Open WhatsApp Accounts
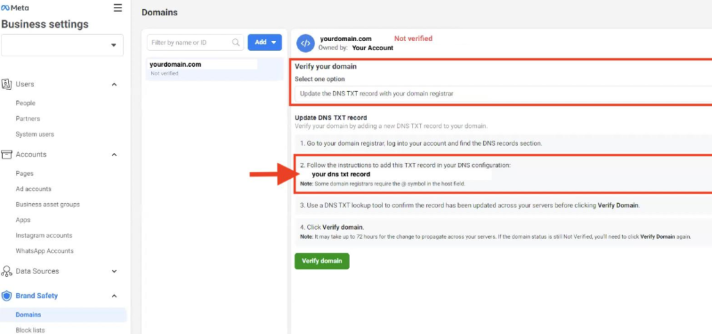The height and width of the screenshot is (334, 712). pyautogui.click(x=44, y=250)
